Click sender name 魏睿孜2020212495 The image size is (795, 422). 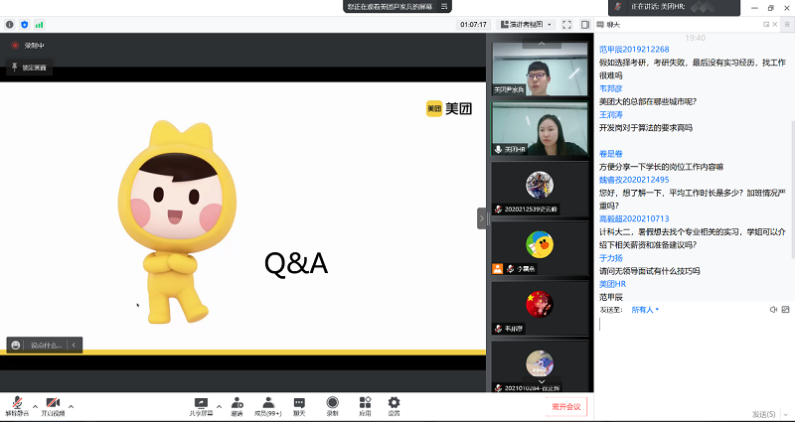(x=634, y=180)
